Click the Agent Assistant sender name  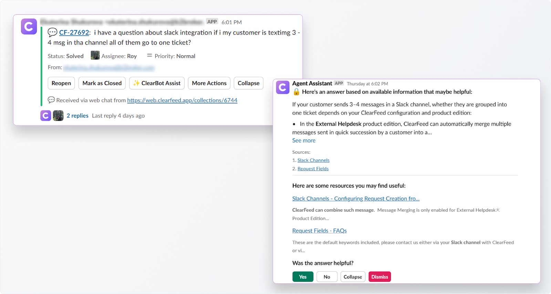(x=312, y=84)
